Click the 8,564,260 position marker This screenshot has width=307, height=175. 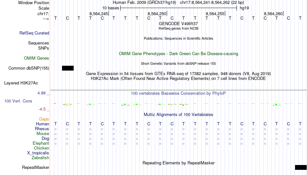(x=273, y=14)
